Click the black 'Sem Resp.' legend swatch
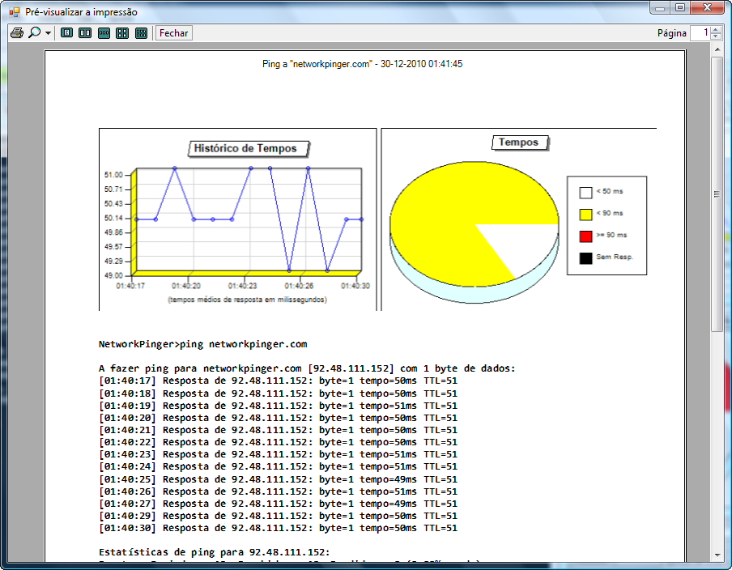 pyautogui.click(x=586, y=258)
